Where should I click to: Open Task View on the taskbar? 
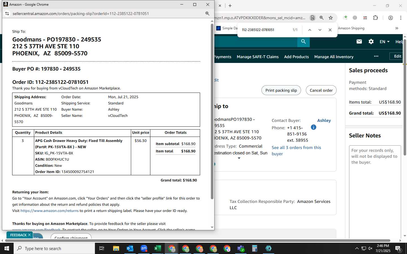(x=102, y=248)
